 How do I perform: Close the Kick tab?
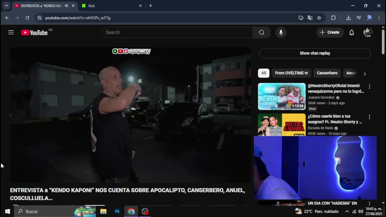pyautogui.click(x=140, y=6)
